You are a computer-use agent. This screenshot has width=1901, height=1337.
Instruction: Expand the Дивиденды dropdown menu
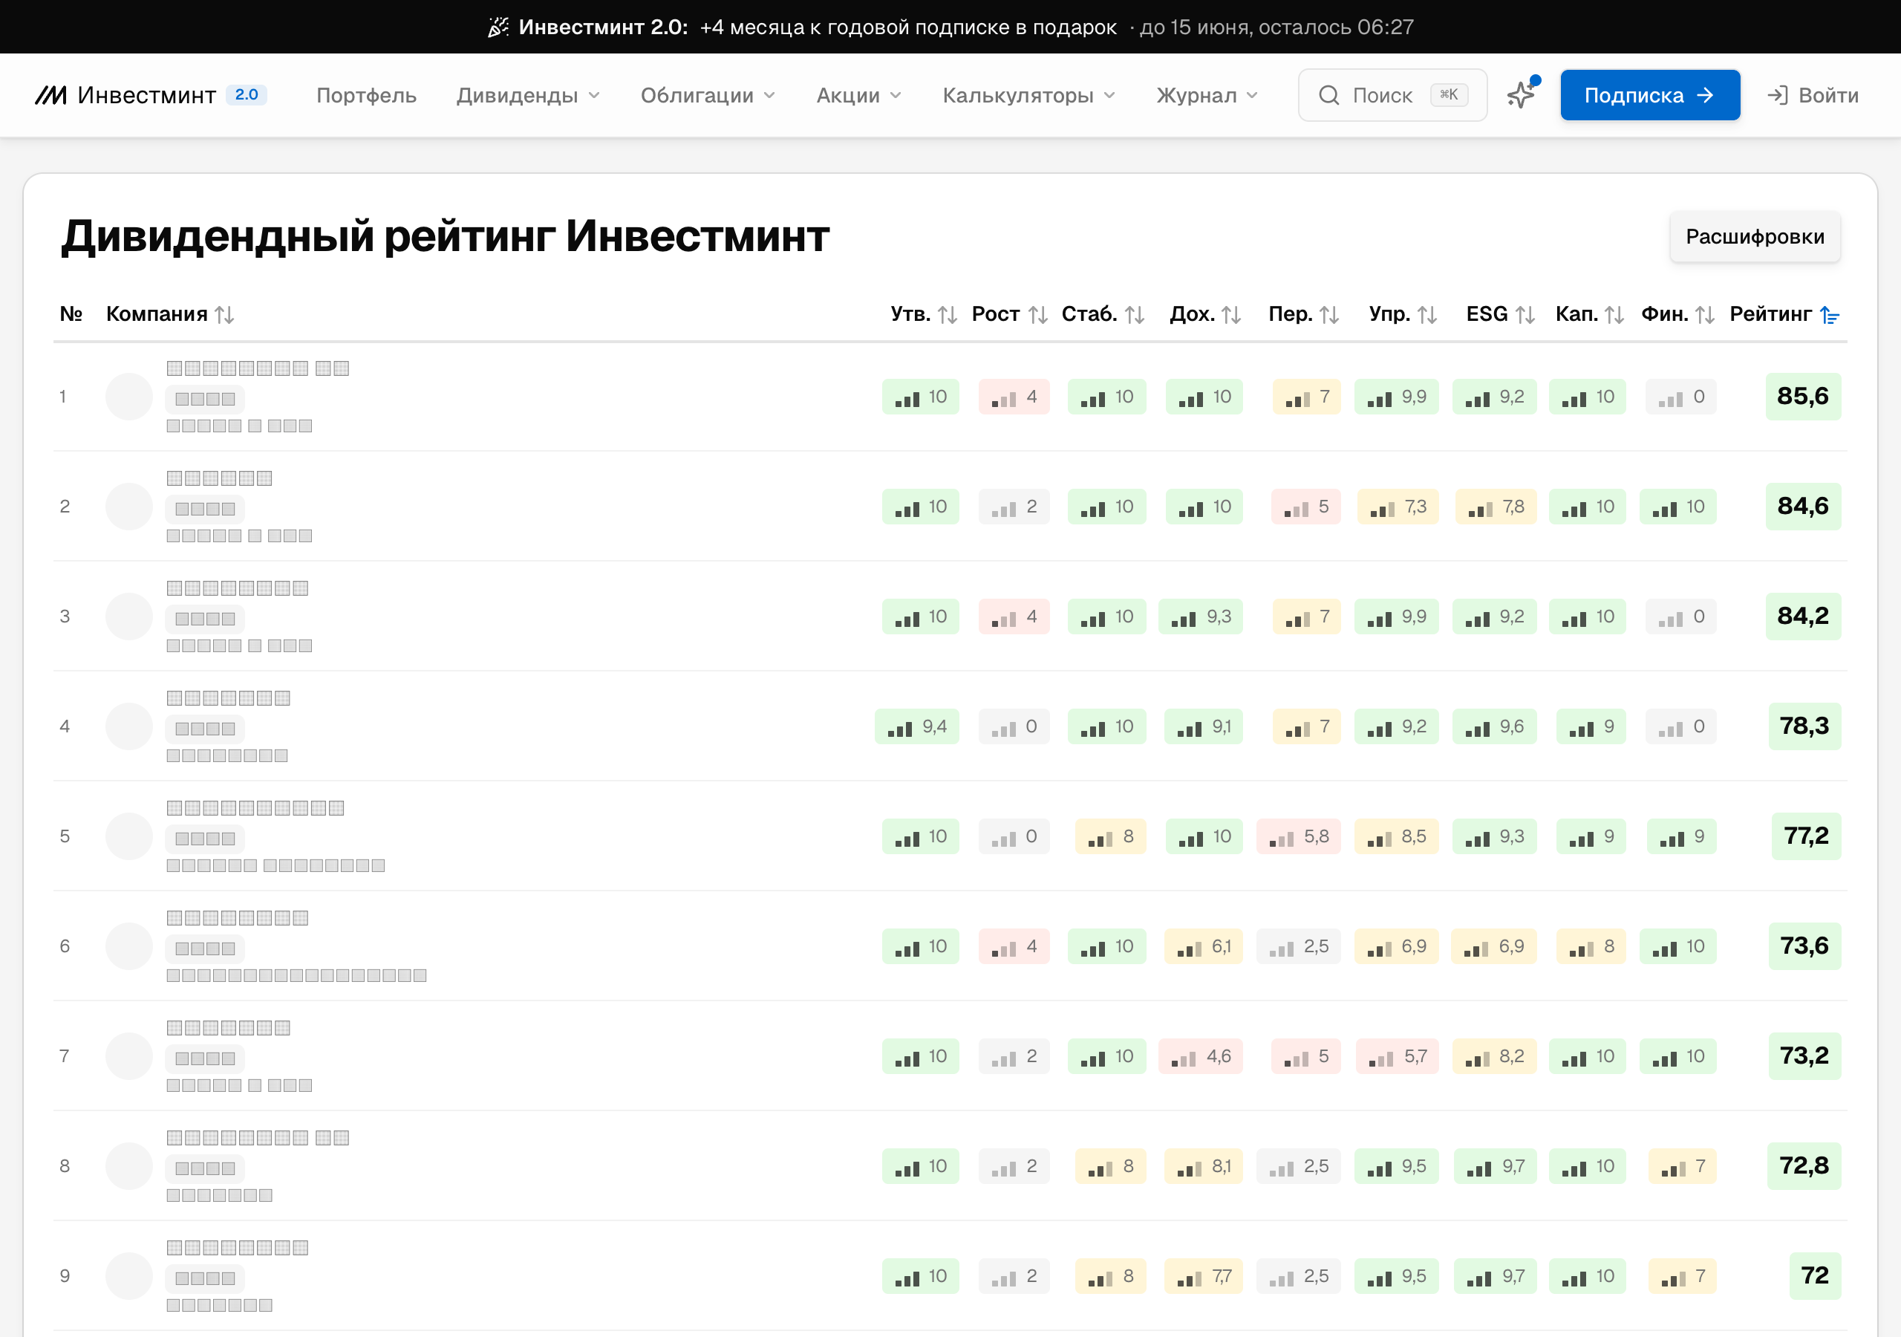pyautogui.click(x=528, y=95)
